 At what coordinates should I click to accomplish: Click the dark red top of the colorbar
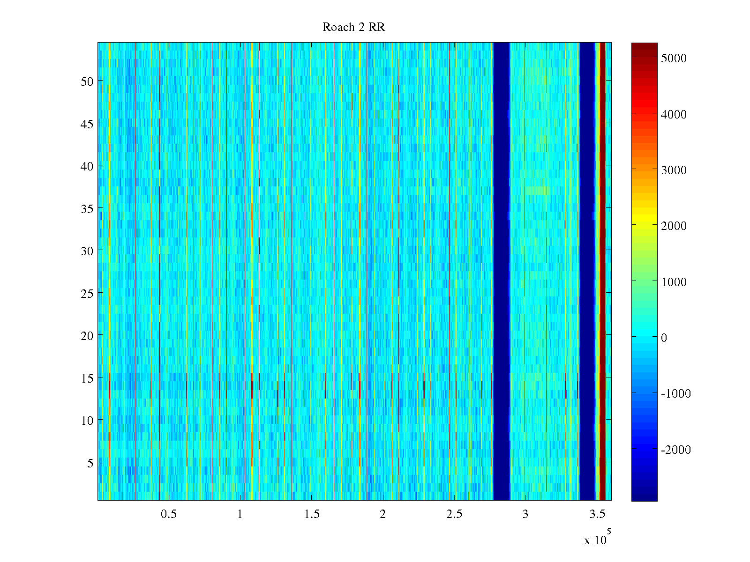point(644,46)
